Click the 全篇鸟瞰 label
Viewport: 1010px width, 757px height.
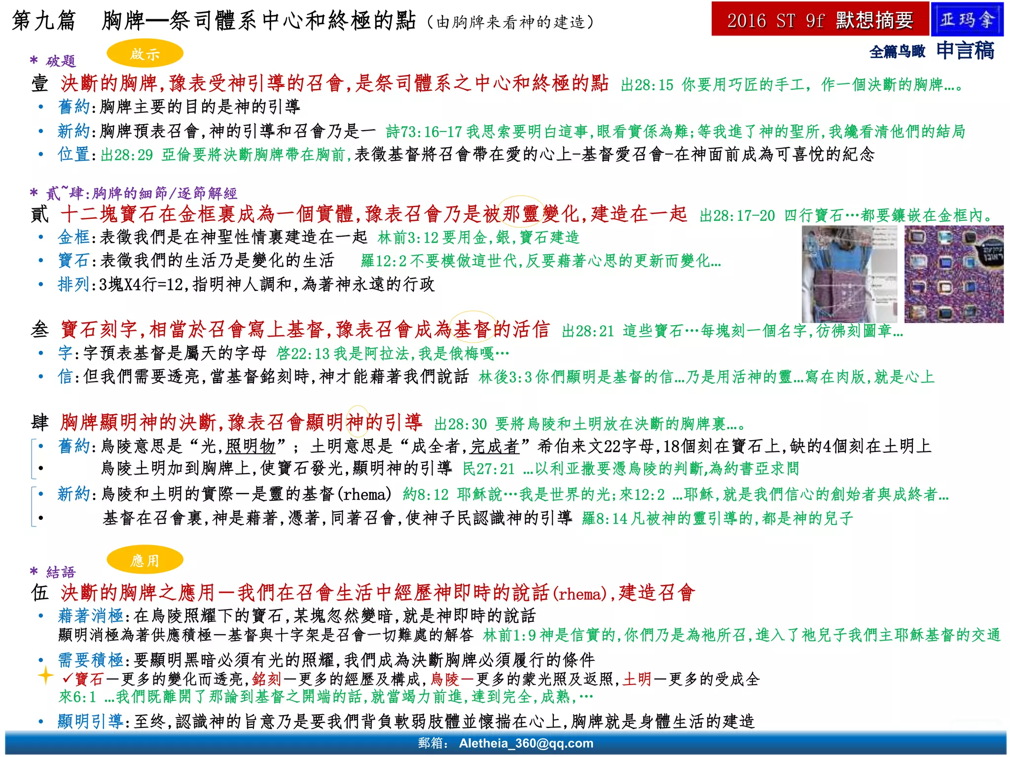click(x=897, y=52)
